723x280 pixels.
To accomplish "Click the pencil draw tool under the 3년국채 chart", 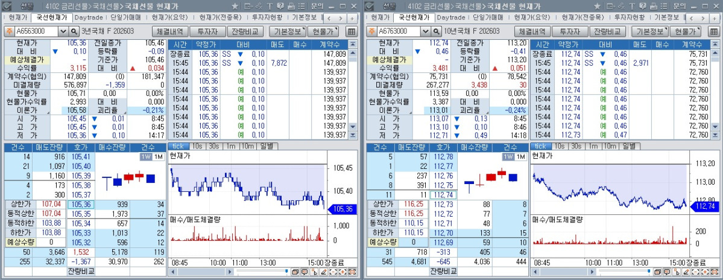I will (x=324, y=272).
